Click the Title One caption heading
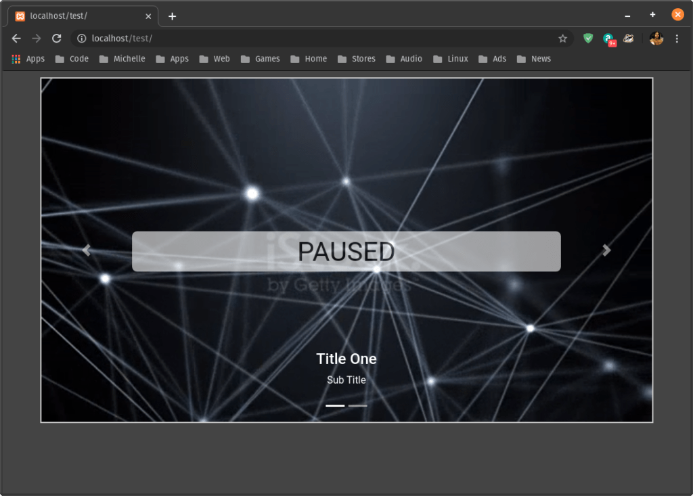Viewport: 693px width, 496px height. click(346, 359)
